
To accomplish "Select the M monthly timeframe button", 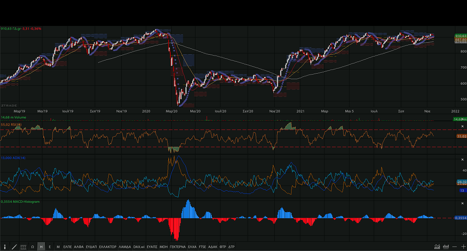I will pyautogui.click(x=58, y=247).
